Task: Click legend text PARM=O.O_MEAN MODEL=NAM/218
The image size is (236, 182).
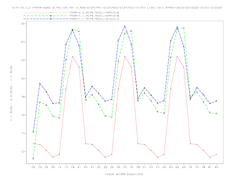Action: [94, 12]
